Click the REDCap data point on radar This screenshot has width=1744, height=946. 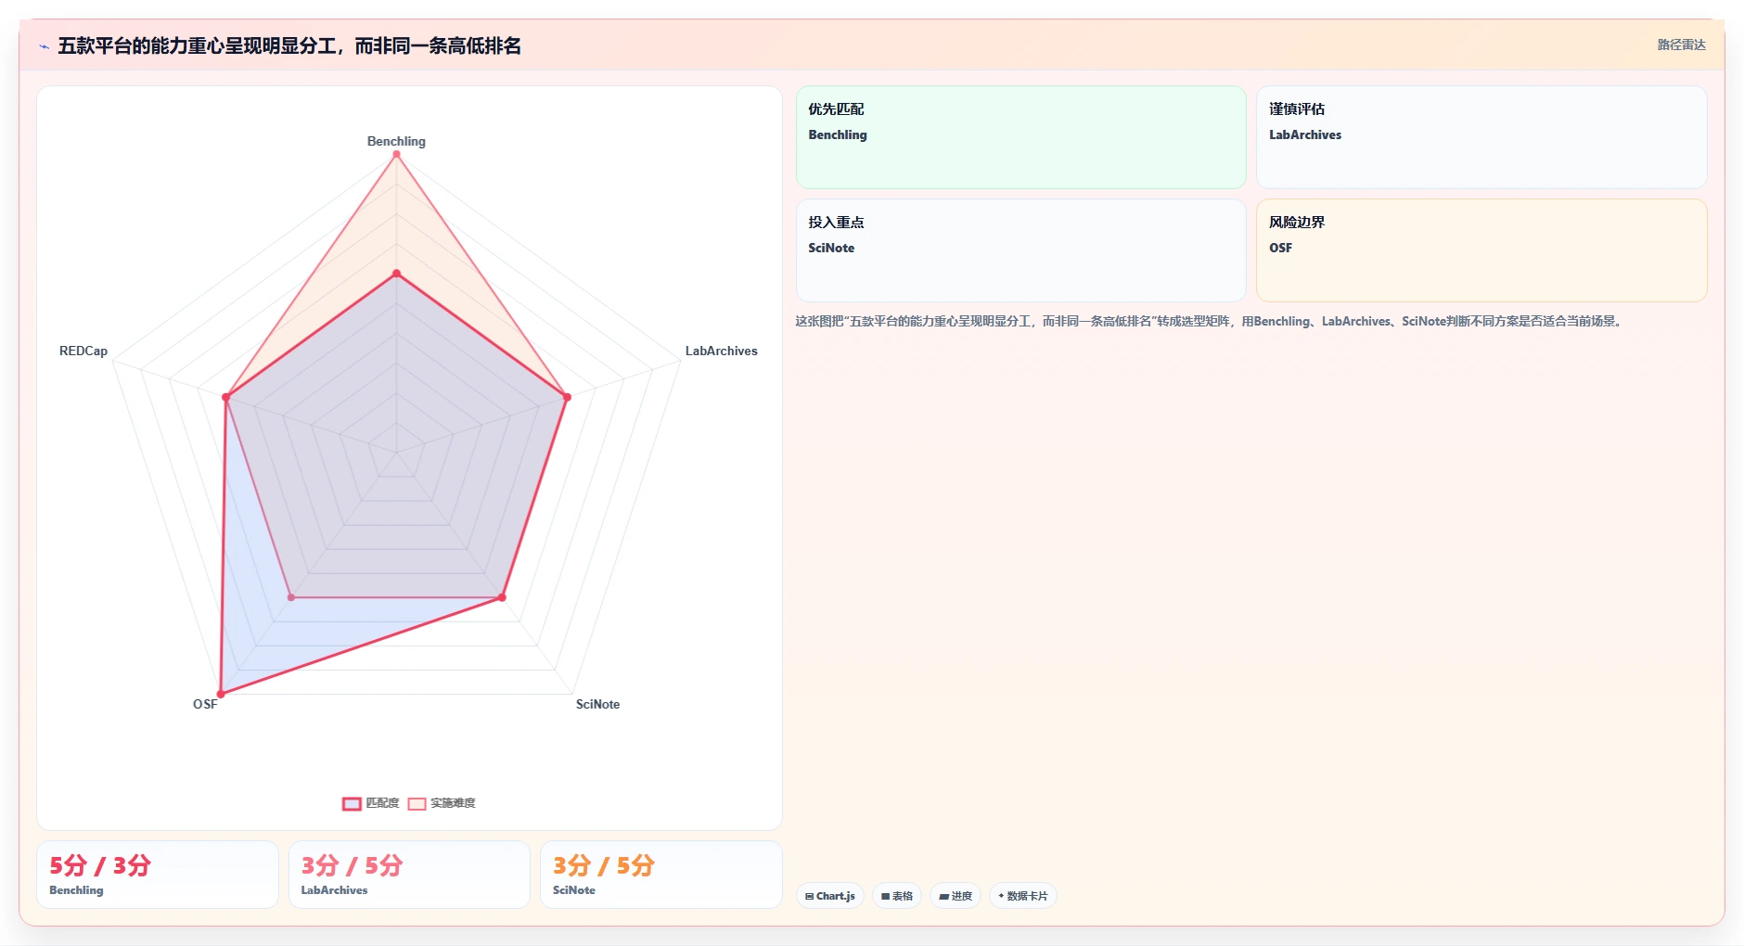[225, 397]
